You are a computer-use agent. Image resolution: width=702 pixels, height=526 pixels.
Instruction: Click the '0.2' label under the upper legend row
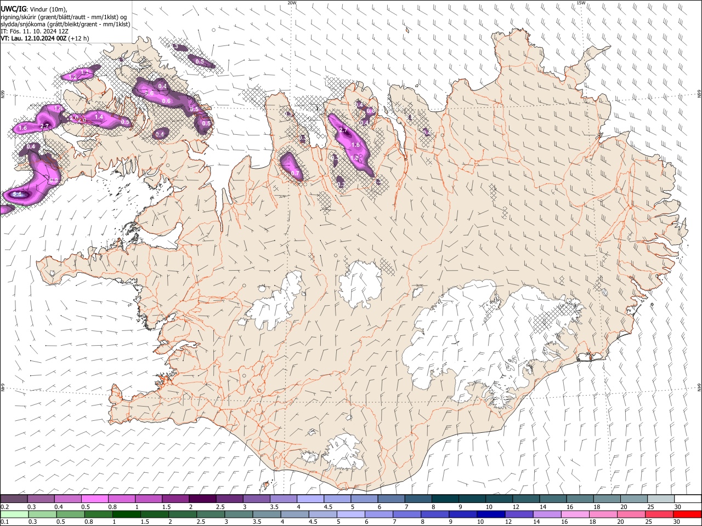click(x=4, y=507)
